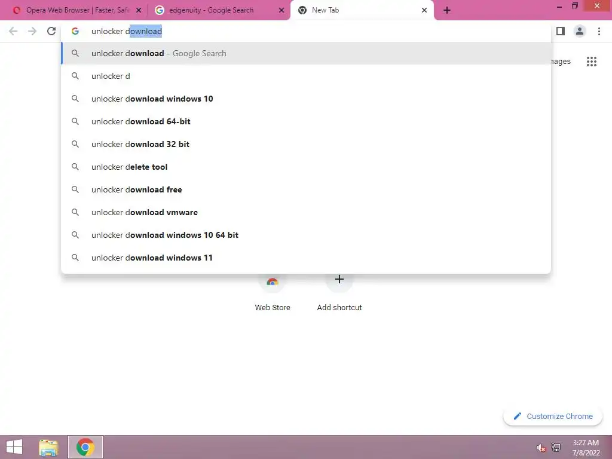Open the network tray icon
The height and width of the screenshot is (459, 612).
(x=556, y=447)
